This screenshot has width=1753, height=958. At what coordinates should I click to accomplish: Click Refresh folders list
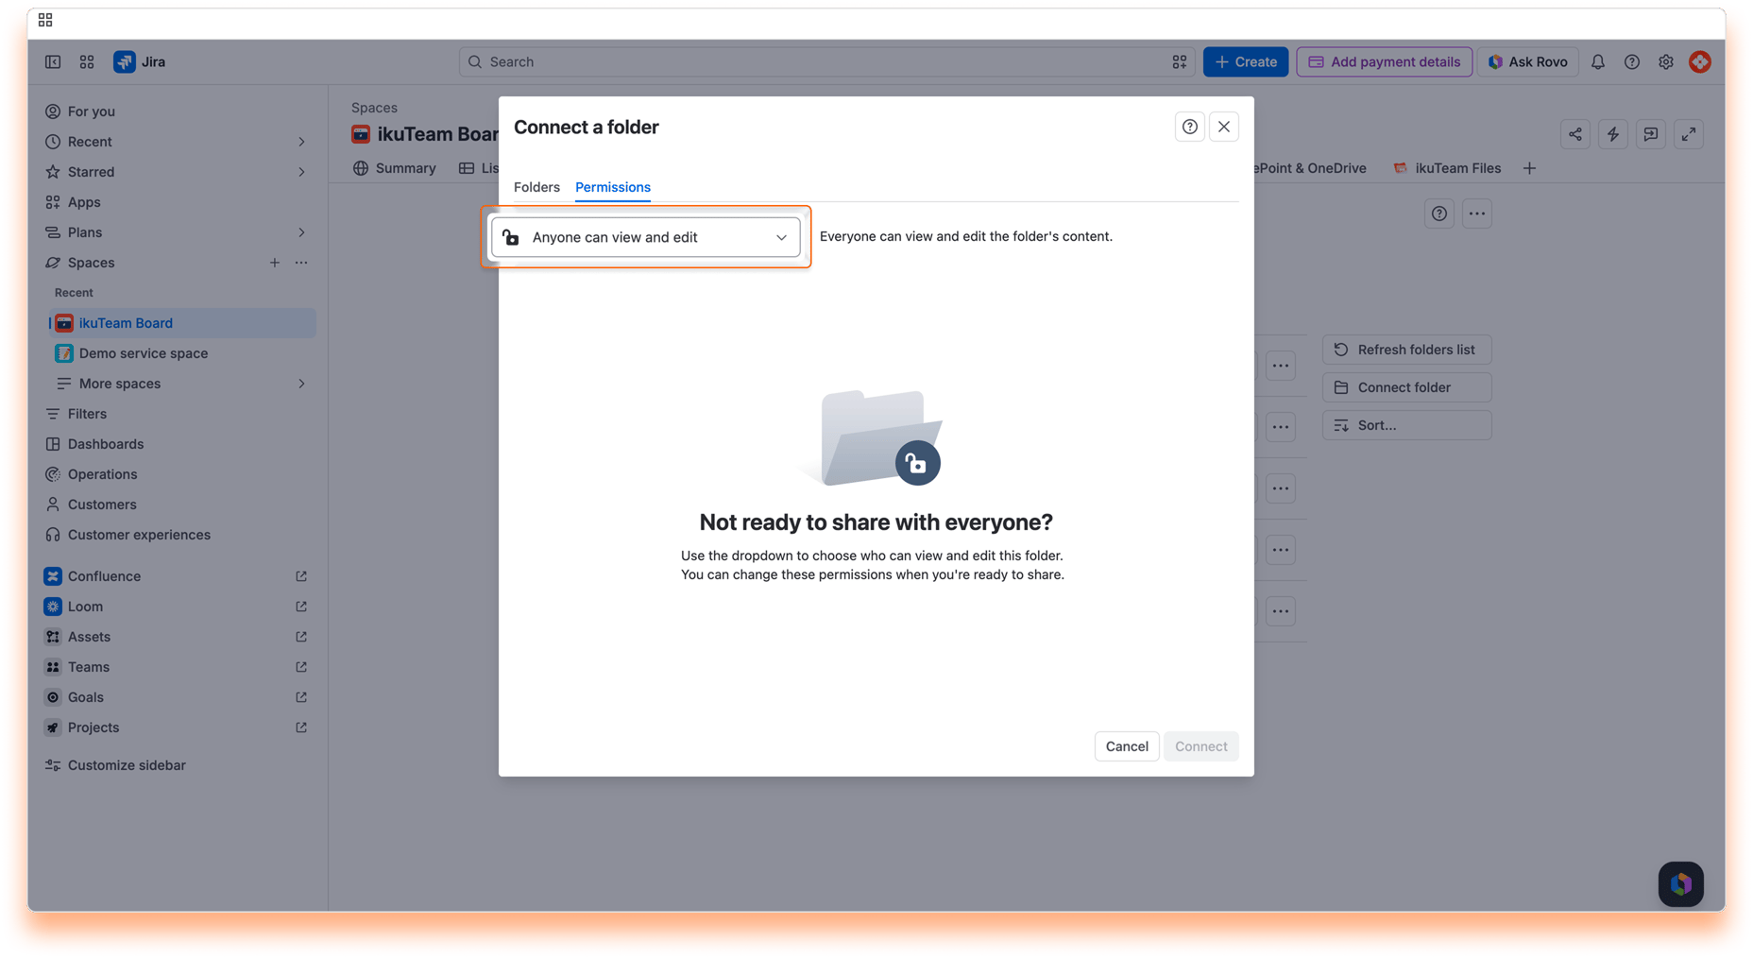click(x=1406, y=350)
